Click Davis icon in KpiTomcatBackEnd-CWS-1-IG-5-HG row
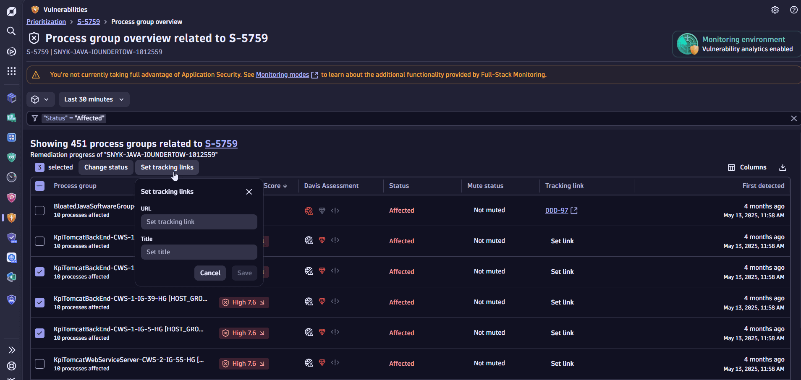 (x=309, y=332)
